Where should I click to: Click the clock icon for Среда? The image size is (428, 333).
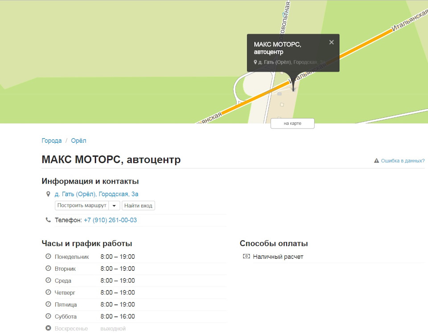point(48,280)
